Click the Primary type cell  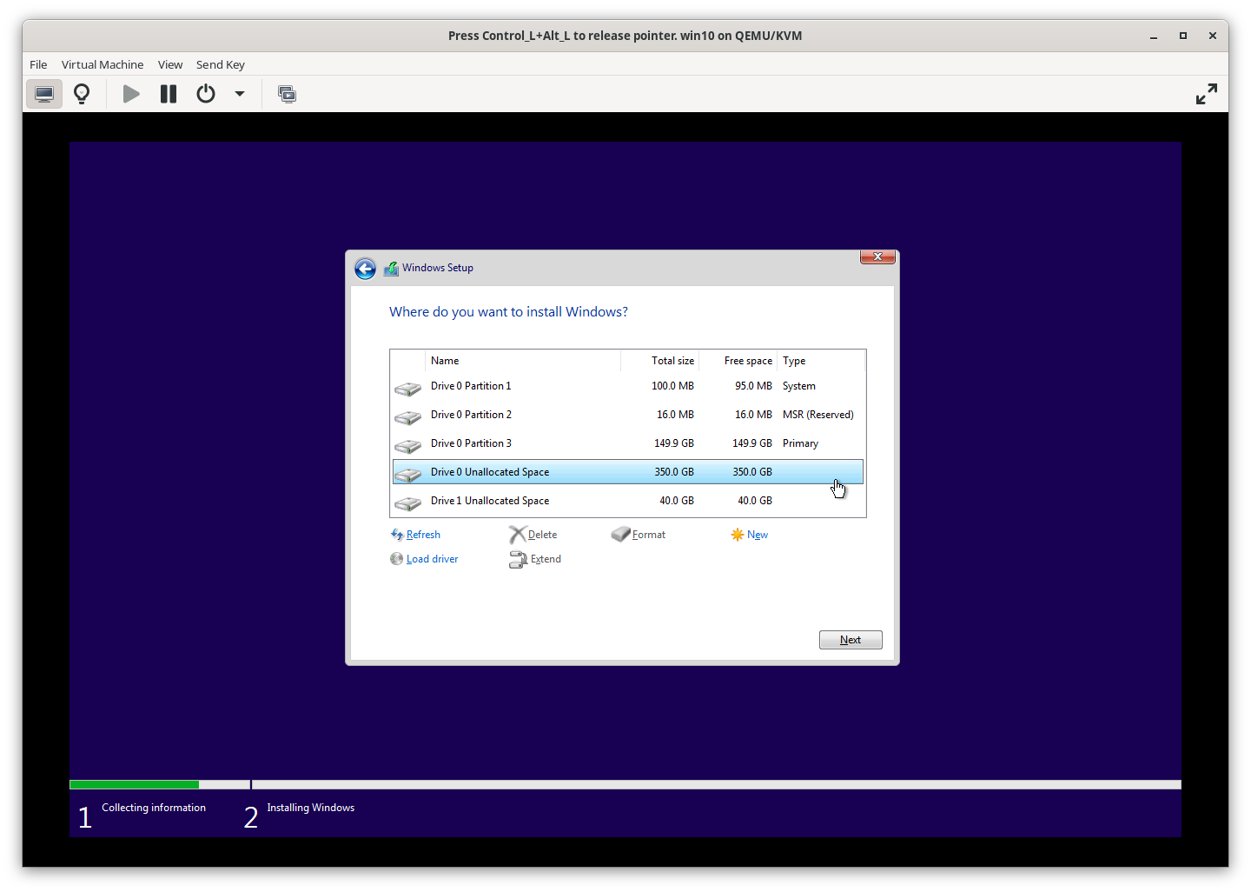click(x=800, y=443)
